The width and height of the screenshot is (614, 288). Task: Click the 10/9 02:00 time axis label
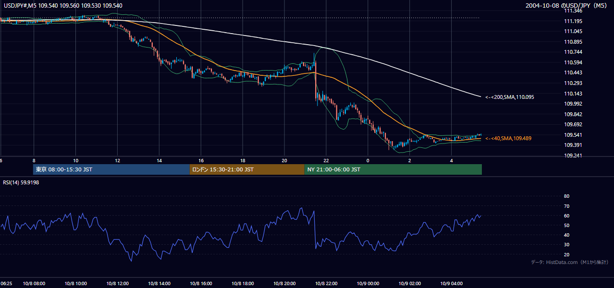[x=410, y=284]
